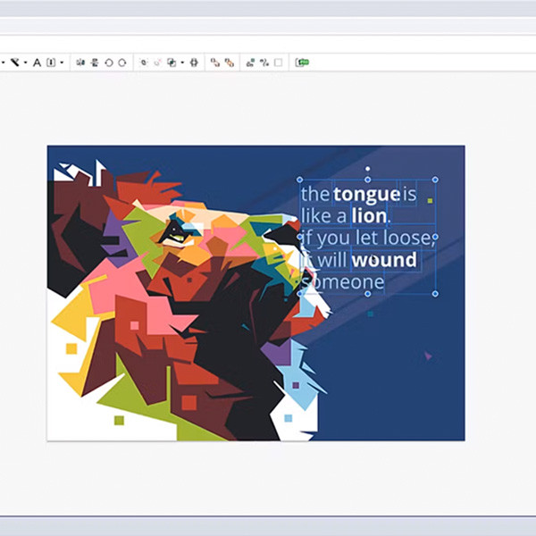Expand dropdown next to framed text tool

pos(62,63)
